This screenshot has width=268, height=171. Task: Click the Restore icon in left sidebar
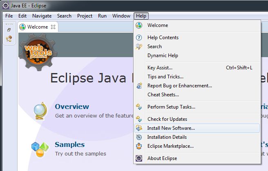click(9, 30)
